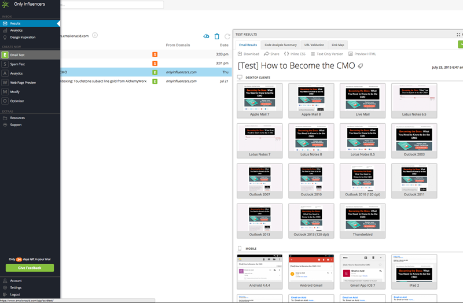Click the orange S badge on 3:01 pm row
This screenshot has width=463, height=303.
coord(155,64)
